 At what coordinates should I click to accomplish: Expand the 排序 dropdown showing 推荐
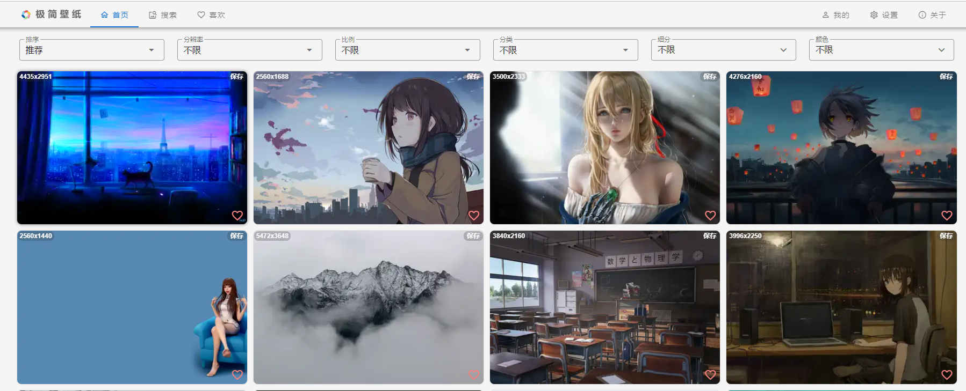[92, 50]
